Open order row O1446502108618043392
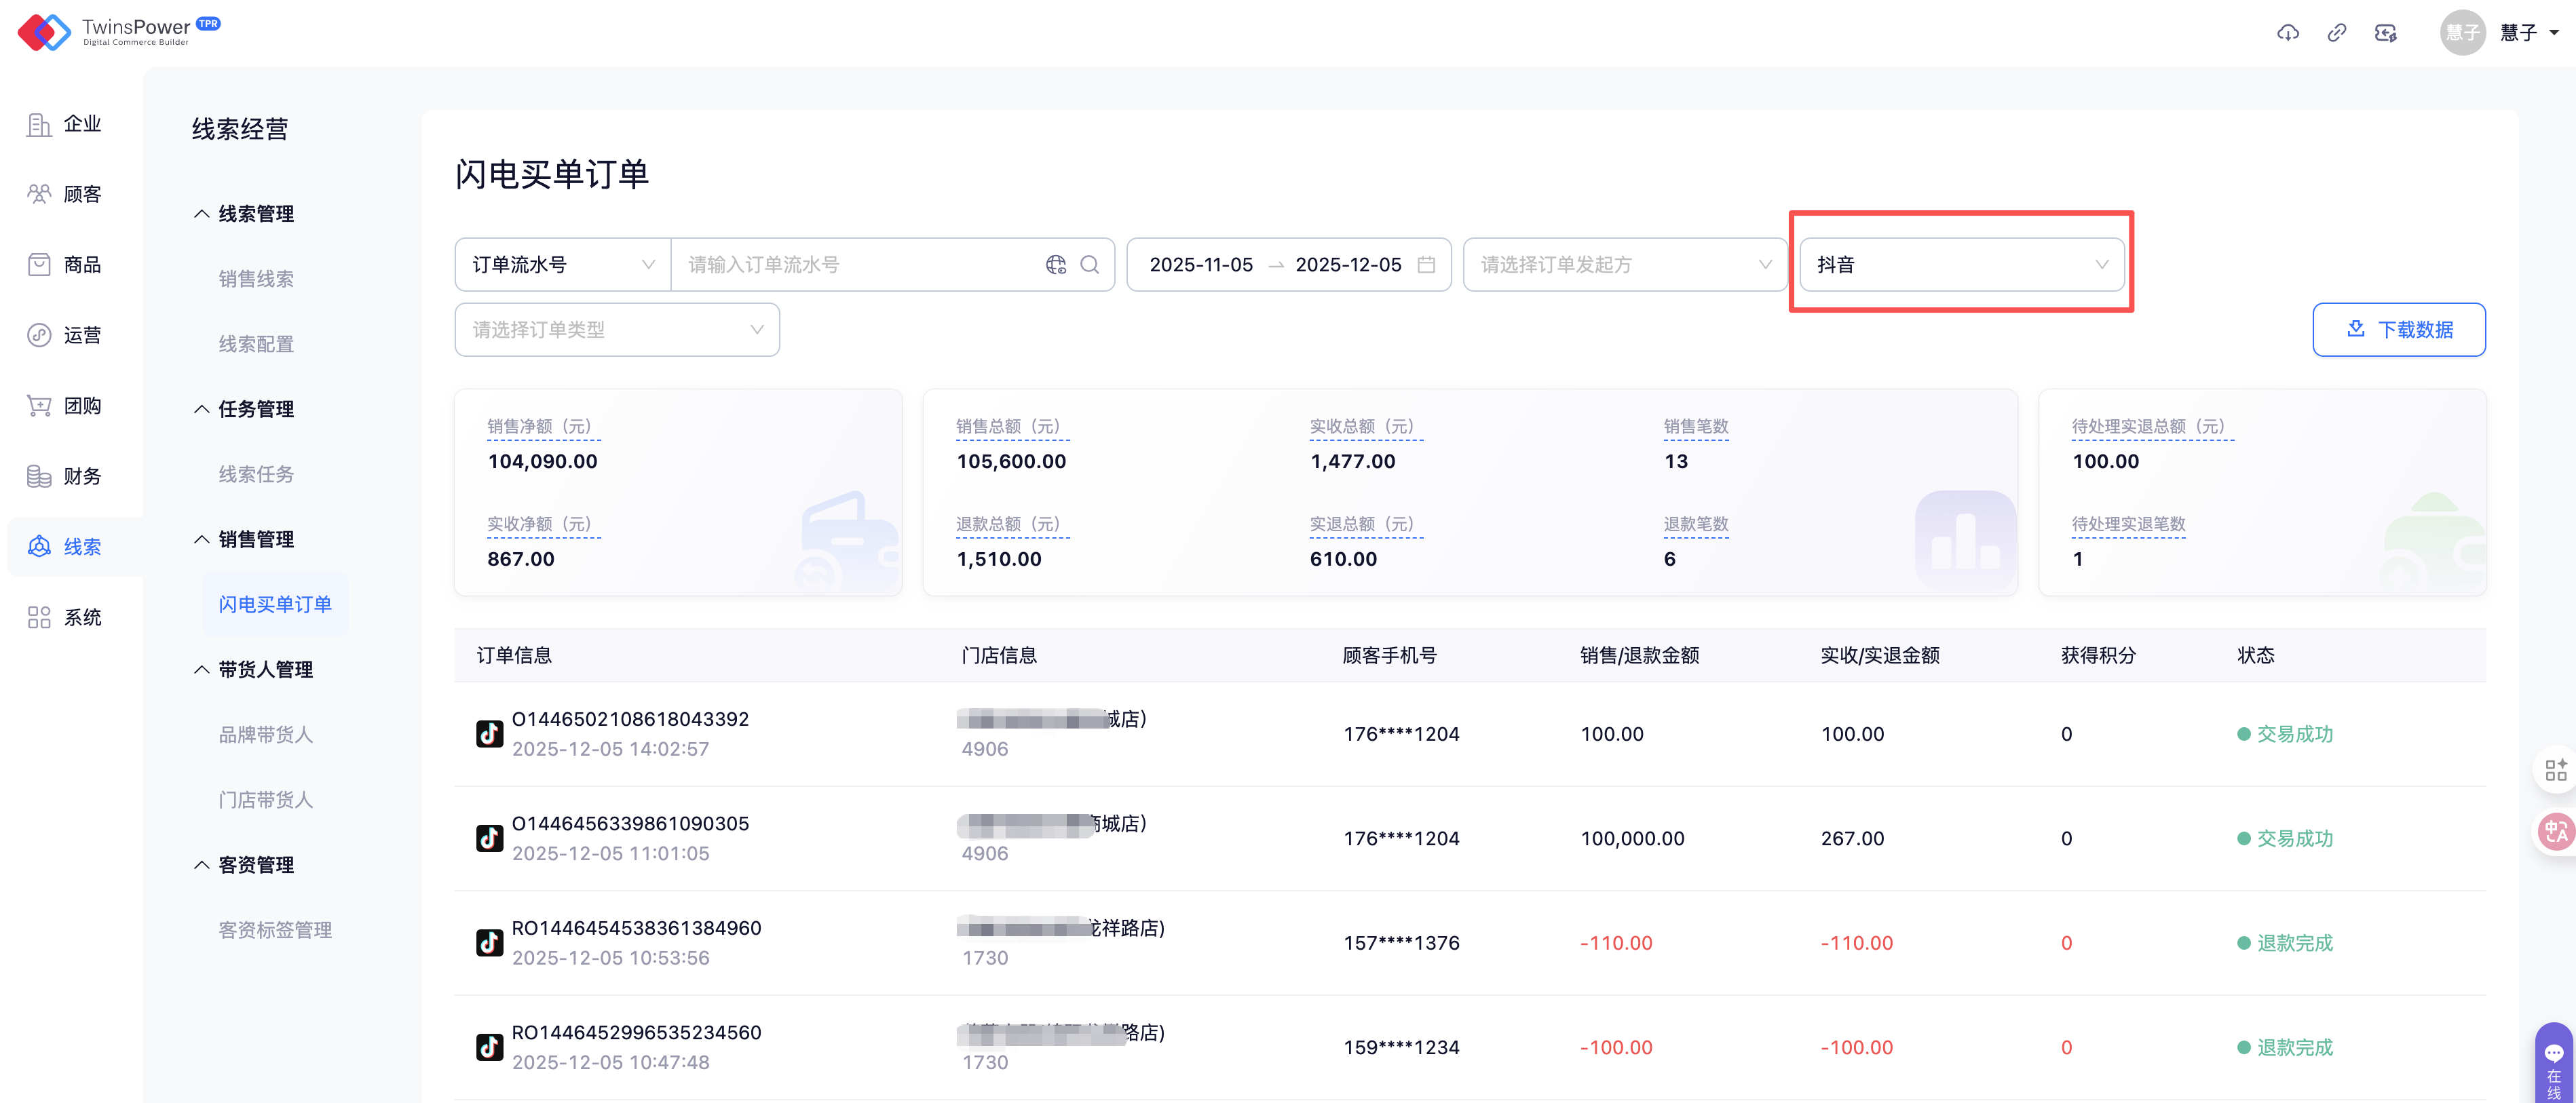This screenshot has height=1103, width=2576. [x=630, y=719]
